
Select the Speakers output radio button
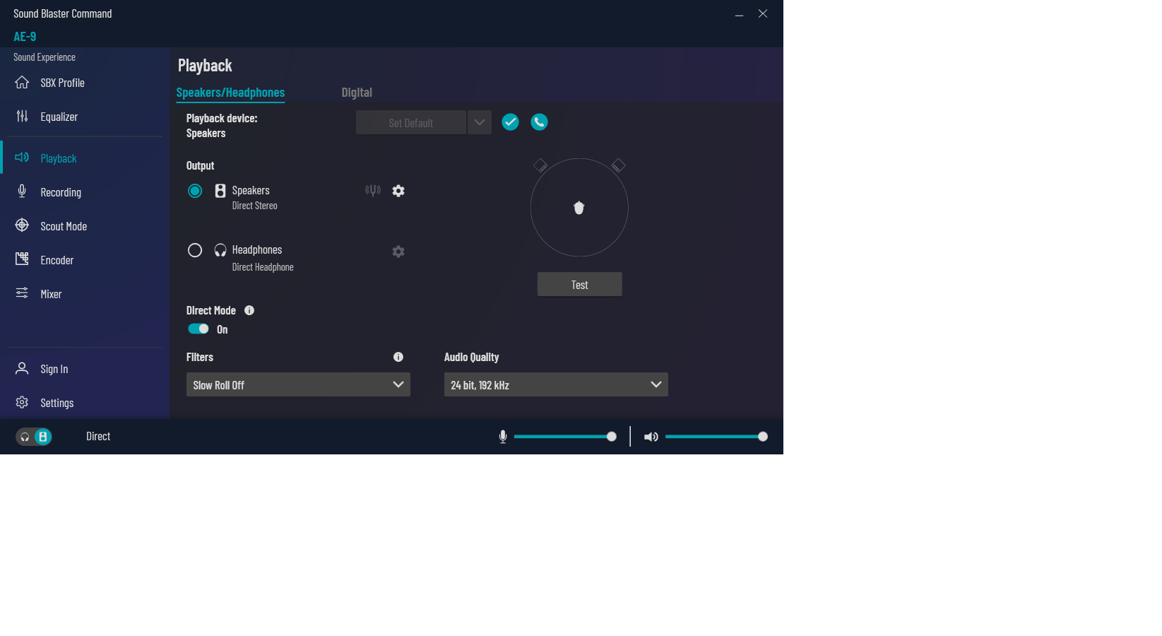195,191
